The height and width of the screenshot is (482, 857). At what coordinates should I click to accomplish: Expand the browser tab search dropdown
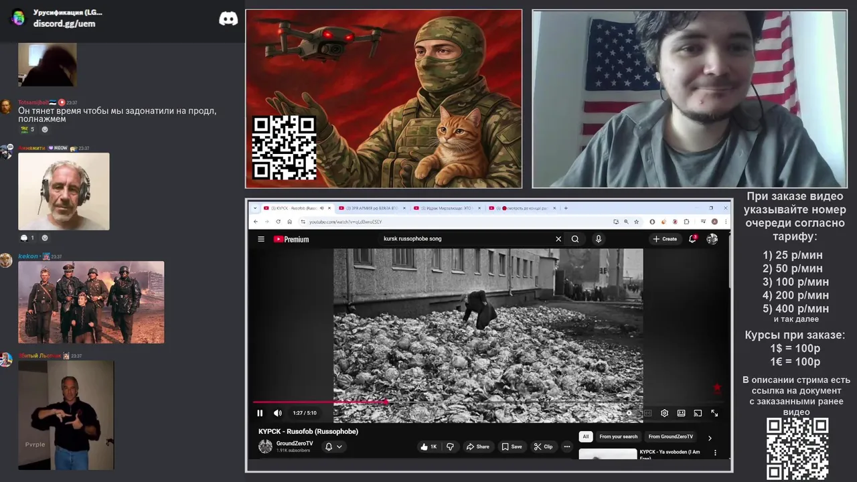(x=254, y=208)
